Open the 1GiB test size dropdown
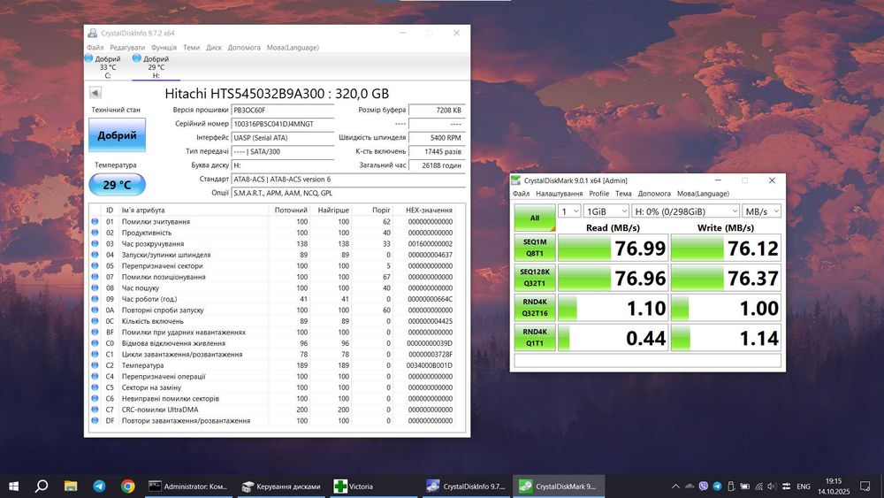Viewport: 884px width, 498px height. (606, 211)
